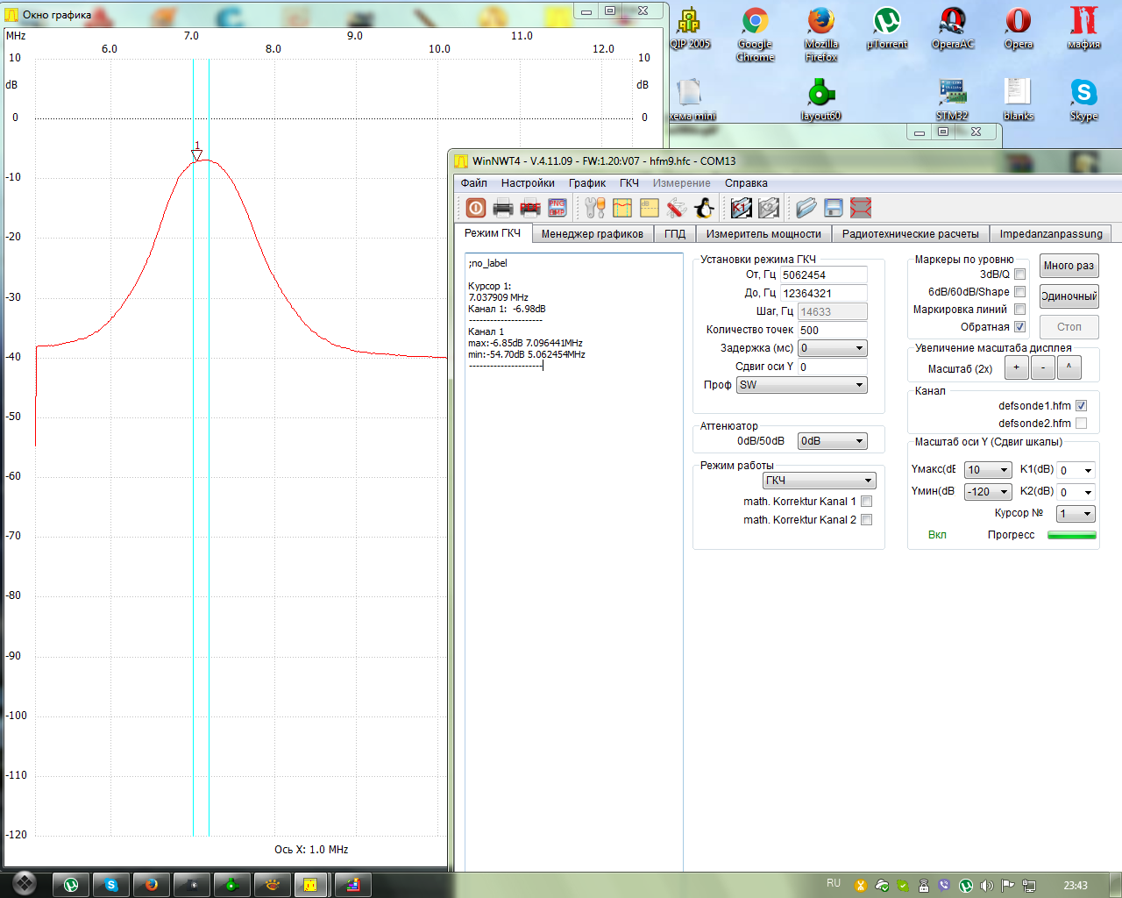This screenshot has height=898, width=1122.
Task: Click the PDF export toolbar icon
Action: (x=530, y=208)
